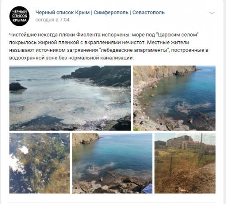Open the blue bay photo in bottom row
Screen dimensions: 226x204
[x=112, y=163]
